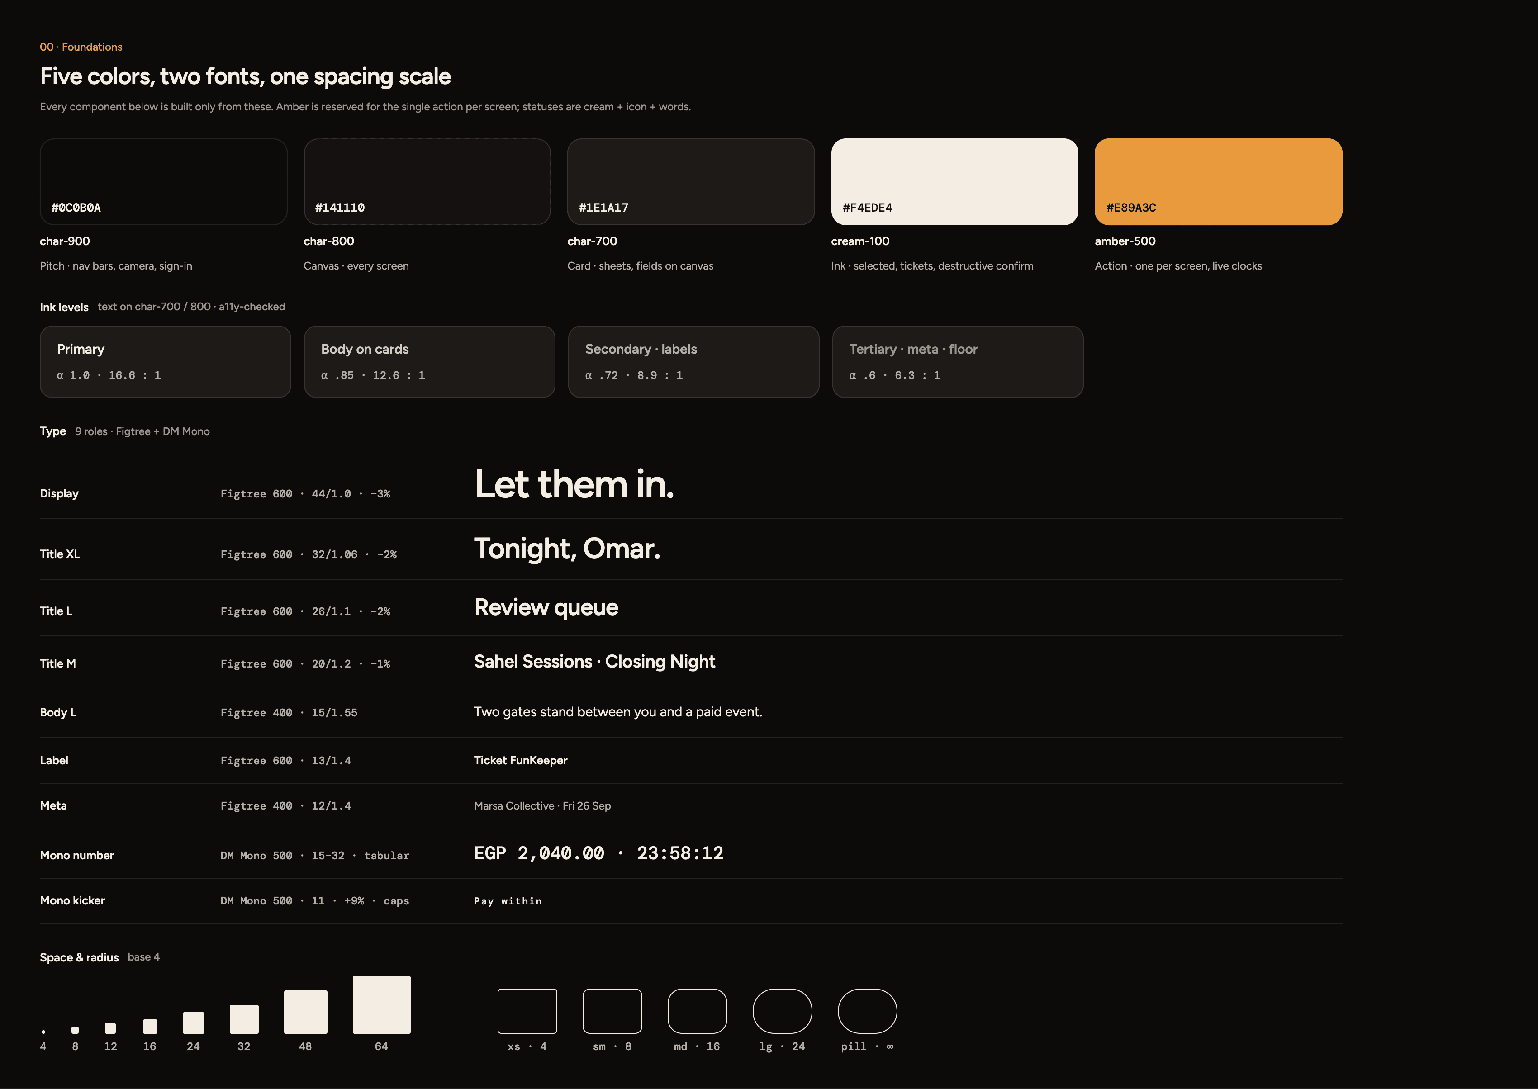
Task: Click the 'Mono kicker' role label
Action: [x=72, y=900]
